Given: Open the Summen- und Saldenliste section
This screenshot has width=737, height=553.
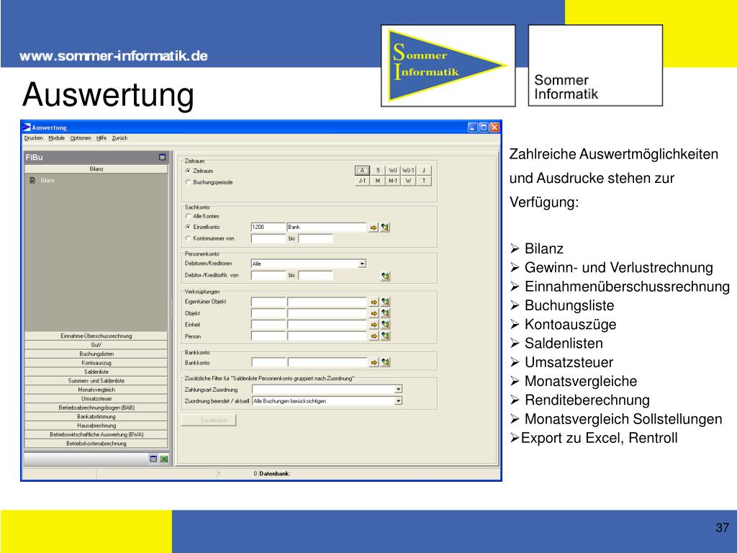Looking at the screenshot, I should coord(96,380).
